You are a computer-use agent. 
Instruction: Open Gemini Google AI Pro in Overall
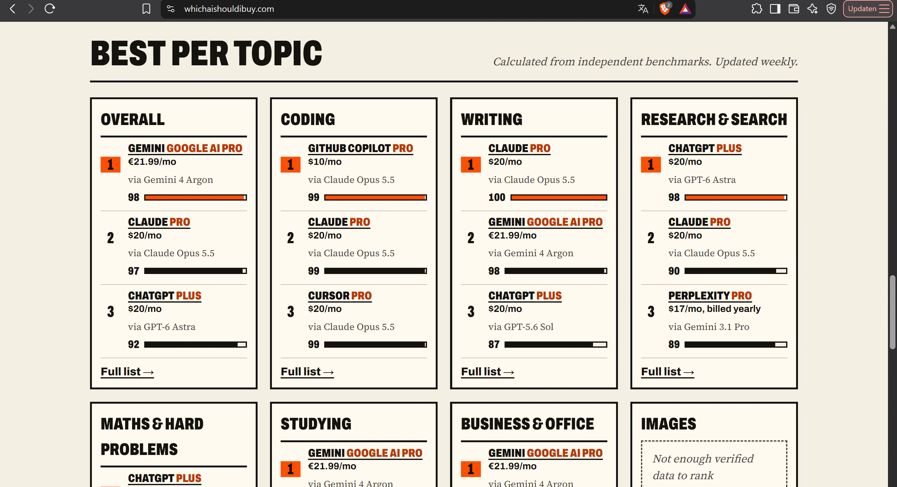185,148
